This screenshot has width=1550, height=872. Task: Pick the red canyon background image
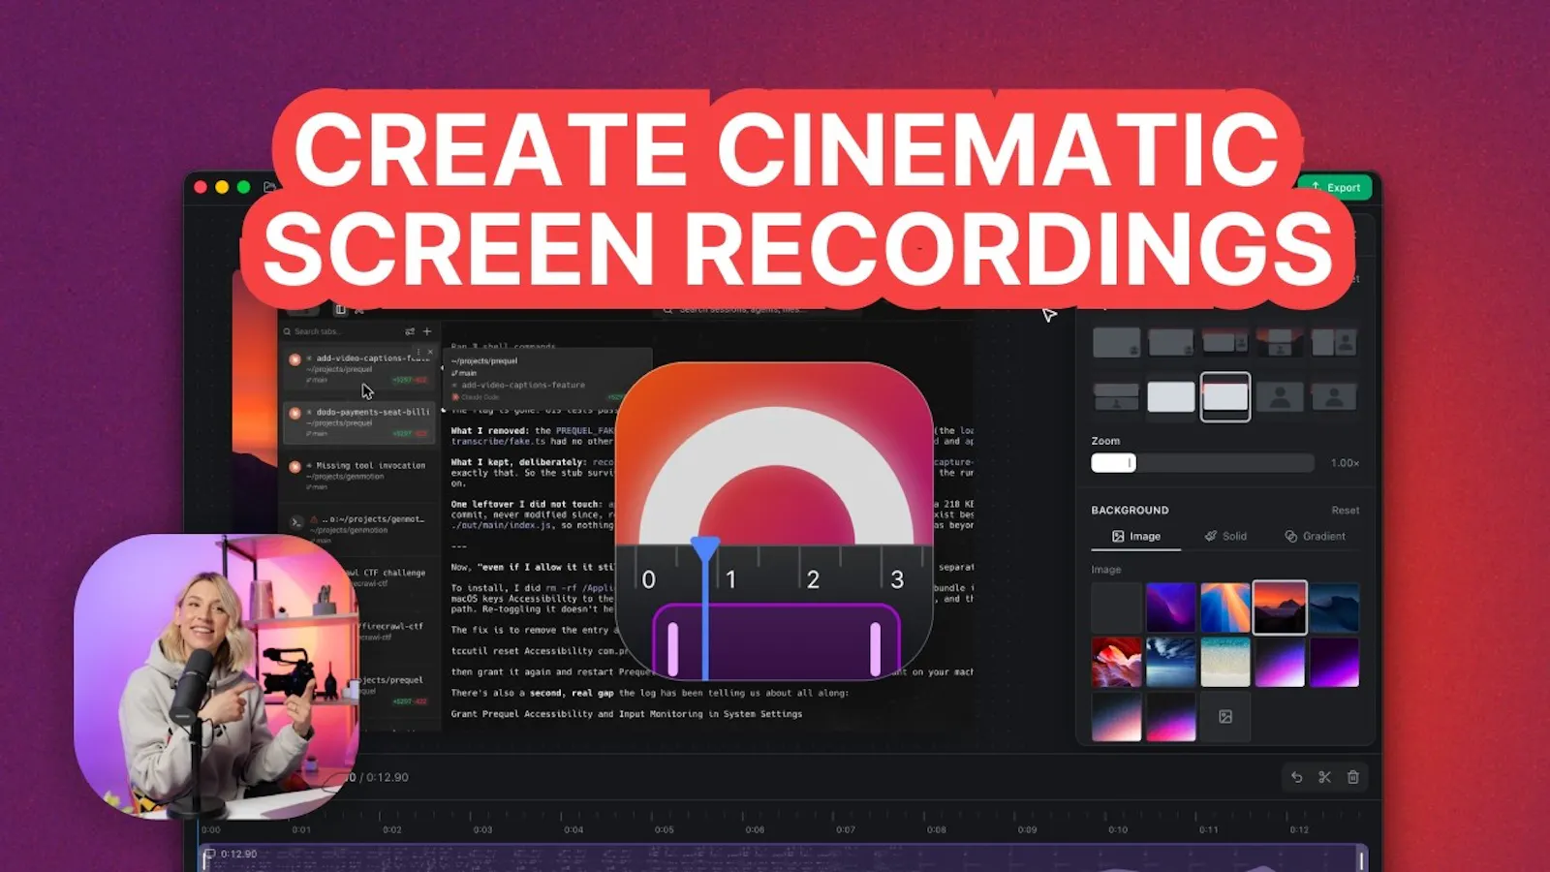pos(1116,662)
